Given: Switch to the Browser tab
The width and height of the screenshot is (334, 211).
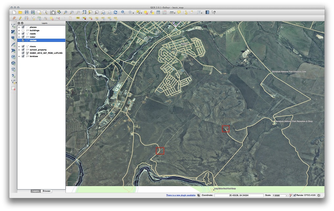Looking at the screenshot, I should coord(47,191).
